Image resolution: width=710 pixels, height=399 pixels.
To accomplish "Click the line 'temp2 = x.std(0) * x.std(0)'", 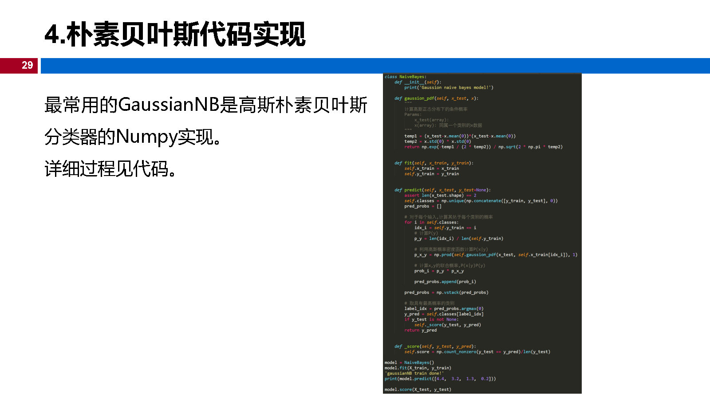I will (438, 141).
